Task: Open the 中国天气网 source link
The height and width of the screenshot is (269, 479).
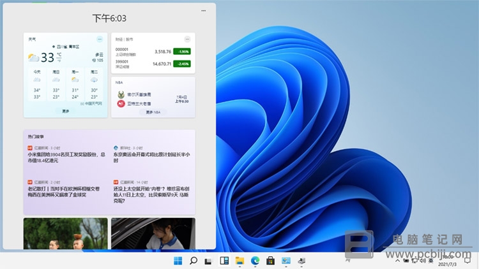Action: pyautogui.click(x=91, y=104)
